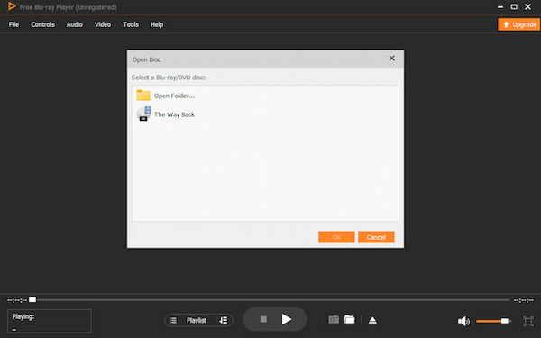Open the Help menu
The image size is (541, 338).
[157, 24]
